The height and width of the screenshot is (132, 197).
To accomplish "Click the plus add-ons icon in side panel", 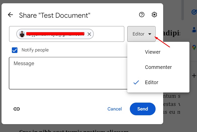I will coord(194,76).
